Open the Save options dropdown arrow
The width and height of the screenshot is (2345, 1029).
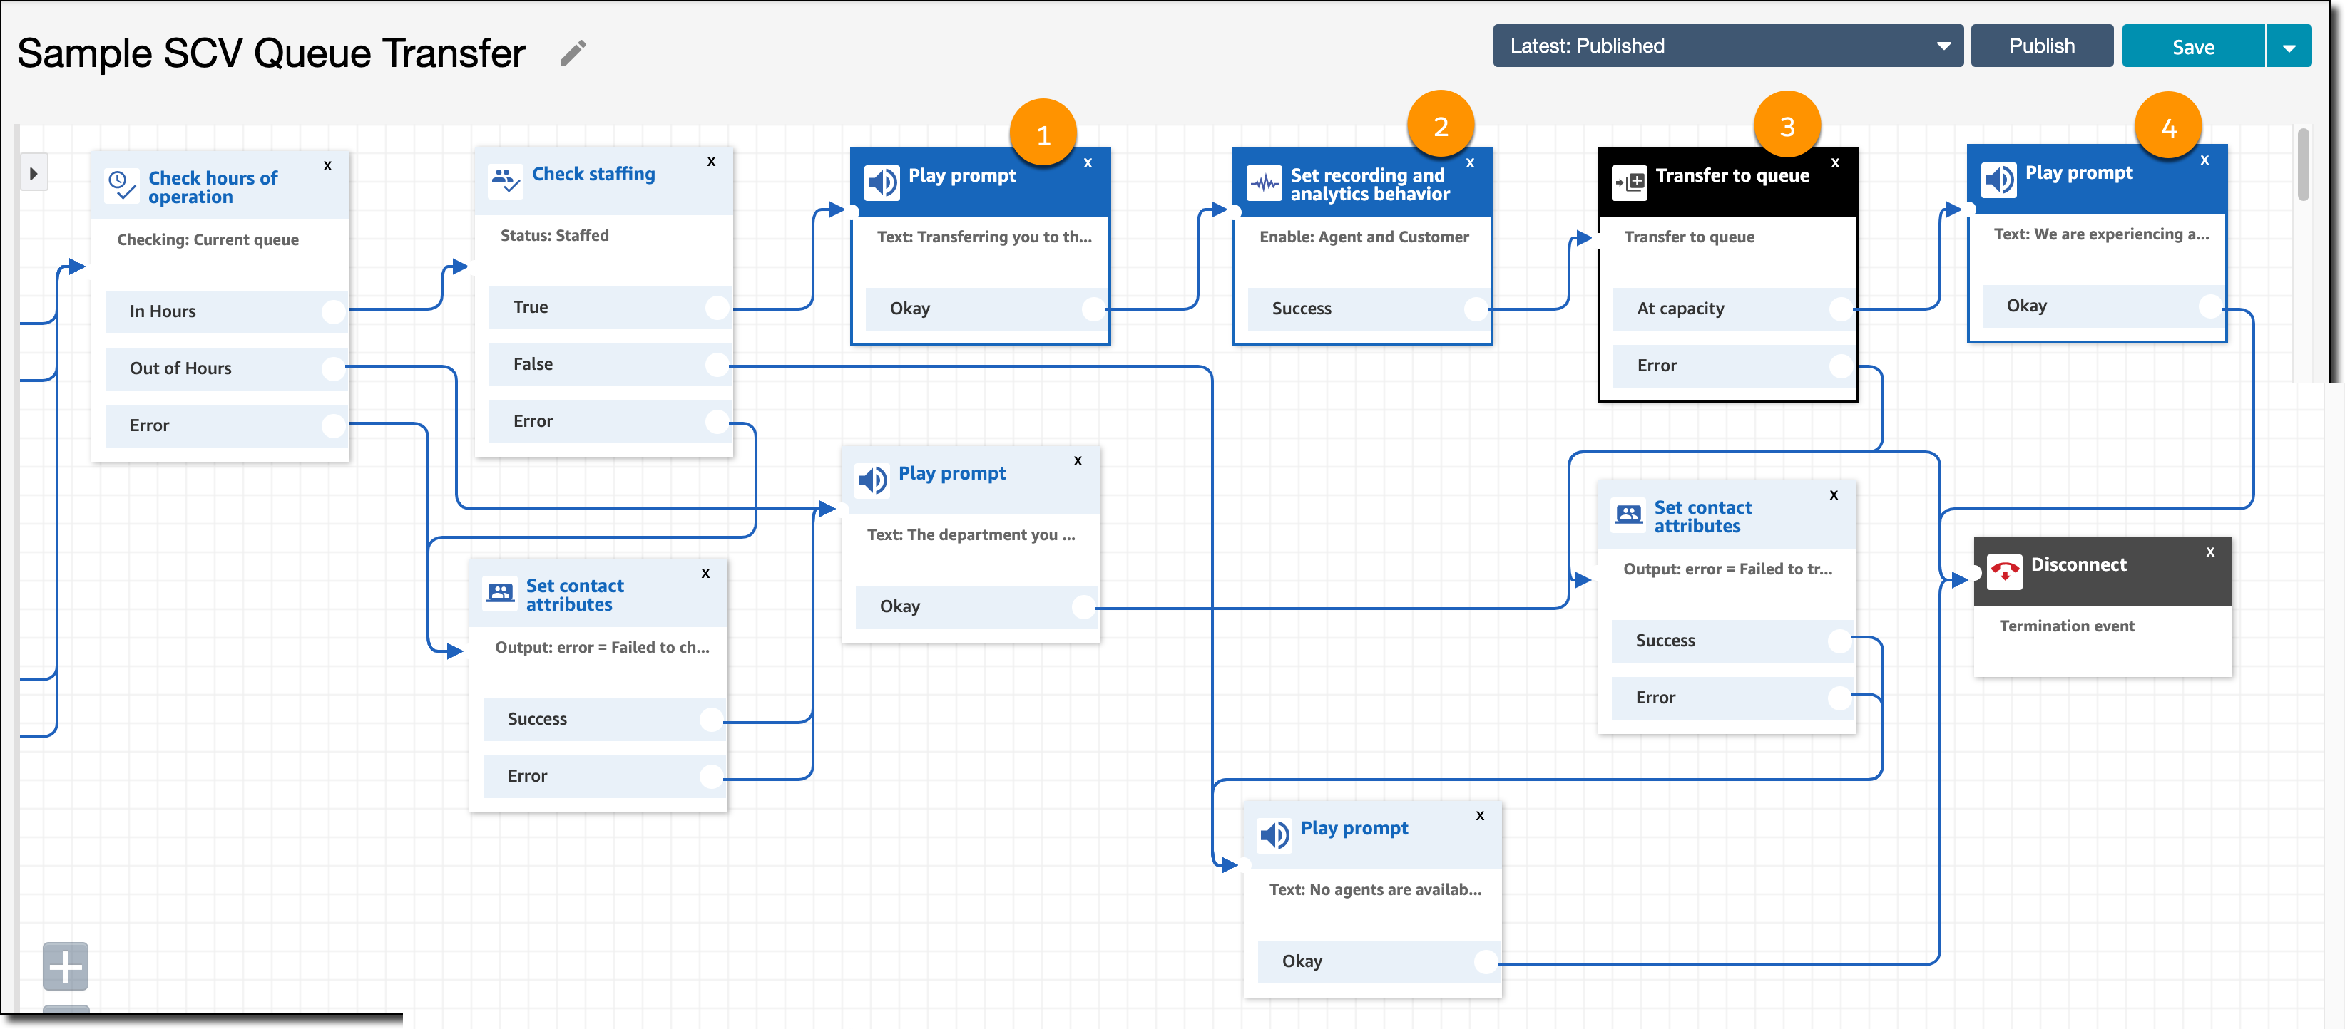2288,46
